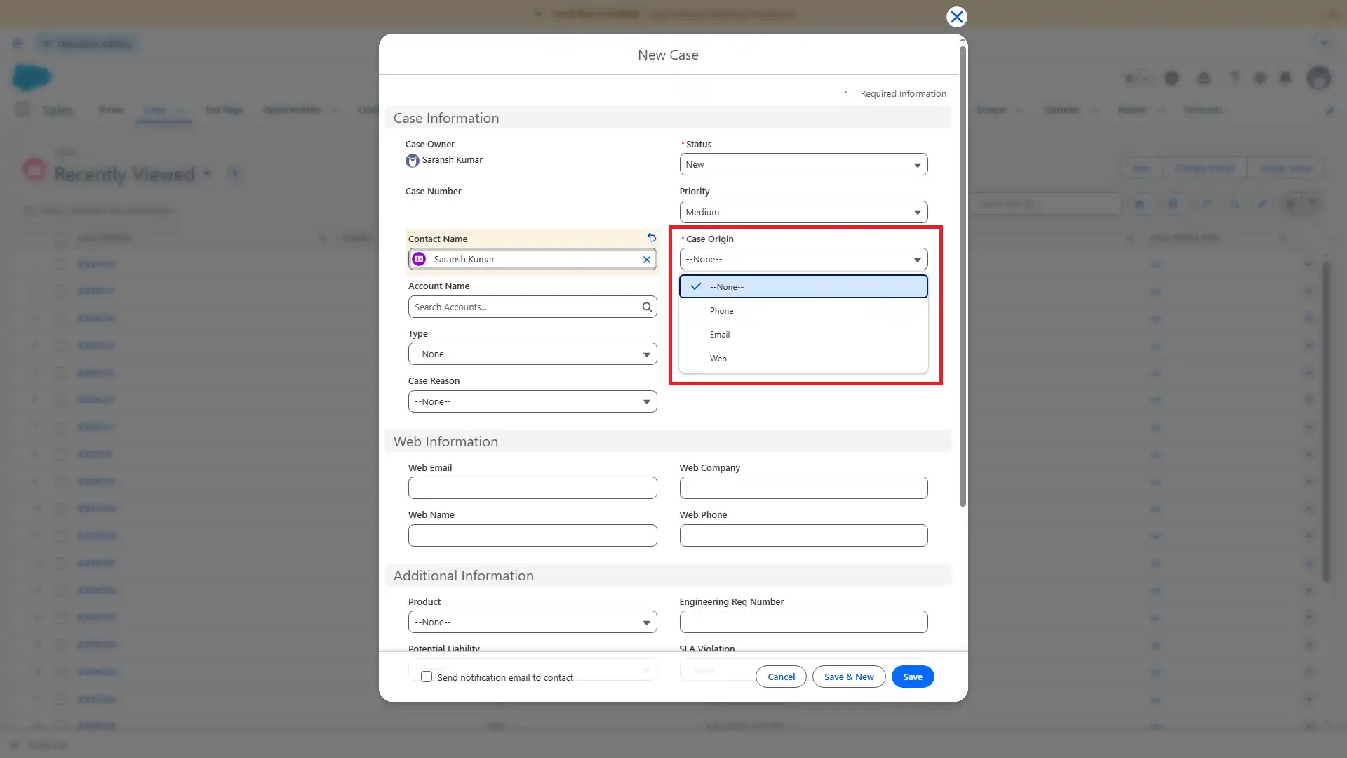Open the Status dropdown
Viewport: 1347px width, 758px height.
coord(803,165)
